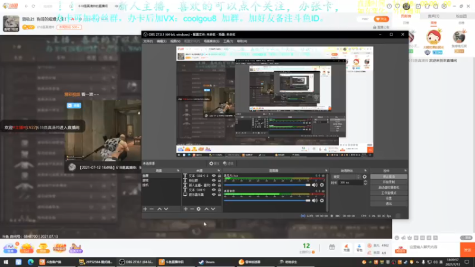Open the scene transition type dropdown
The width and height of the screenshot is (475, 267).
[346, 177]
